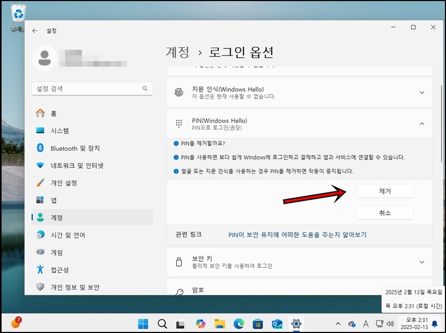Click the 계정 sidebar icon

tap(40, 217)
